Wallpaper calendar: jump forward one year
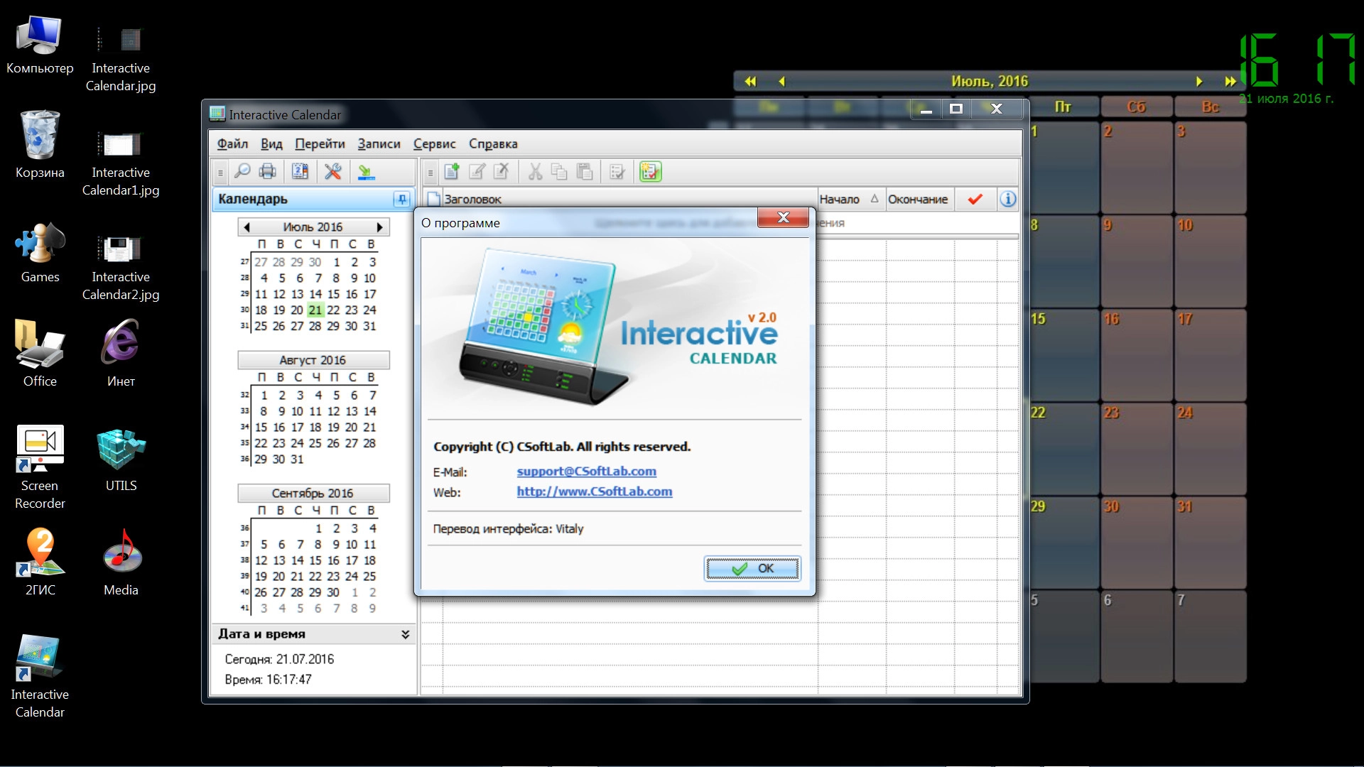The image size is (1364, 767). [1230, 81]
